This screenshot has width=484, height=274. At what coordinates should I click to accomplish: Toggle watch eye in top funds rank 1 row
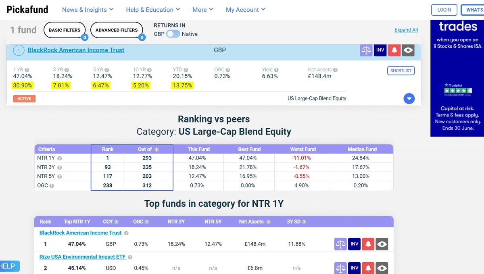382,244
